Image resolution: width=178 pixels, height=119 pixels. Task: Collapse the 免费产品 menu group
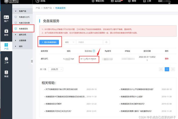coord(22,11)
